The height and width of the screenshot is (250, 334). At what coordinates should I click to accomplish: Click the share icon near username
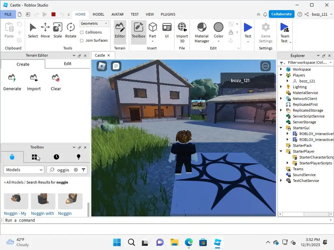coord(307,14)
